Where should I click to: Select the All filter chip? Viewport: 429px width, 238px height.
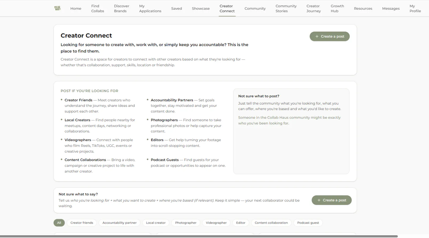pos(59,223)
